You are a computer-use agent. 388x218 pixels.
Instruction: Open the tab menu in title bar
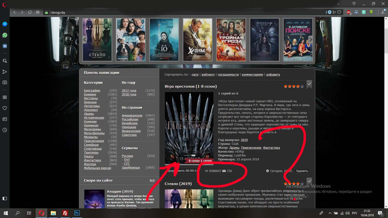pyautogui.click(x=354, y=4)
